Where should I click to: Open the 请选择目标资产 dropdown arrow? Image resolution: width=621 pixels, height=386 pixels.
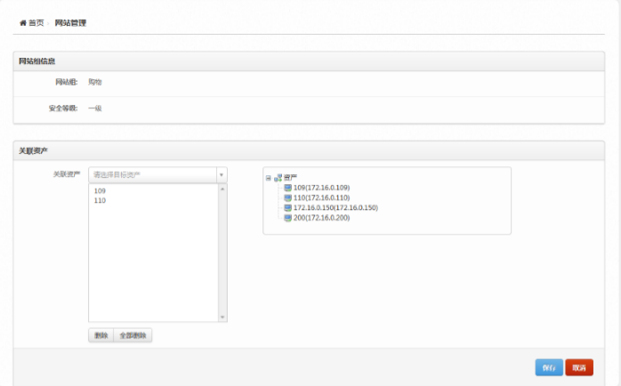[x=222, y=175]
